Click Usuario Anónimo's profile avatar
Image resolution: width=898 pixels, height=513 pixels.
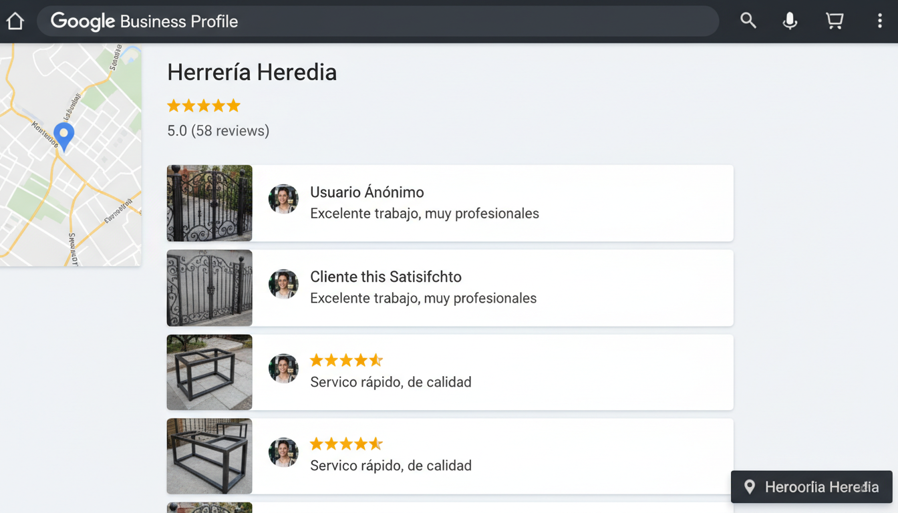pos(283,199)
